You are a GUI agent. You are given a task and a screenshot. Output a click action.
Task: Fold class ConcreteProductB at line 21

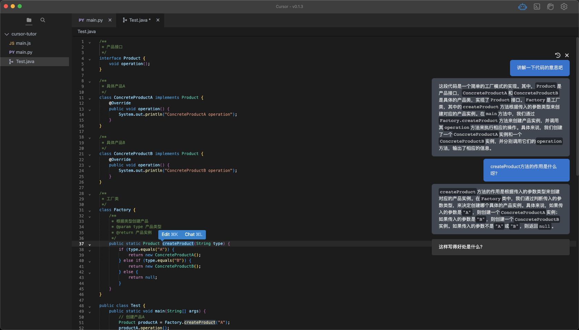tap(90, 155)
